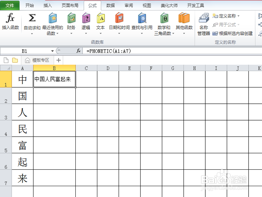Click Create from Selection (根据所选内容创建)
Screen dimensions: 262x197
point(233,33)
